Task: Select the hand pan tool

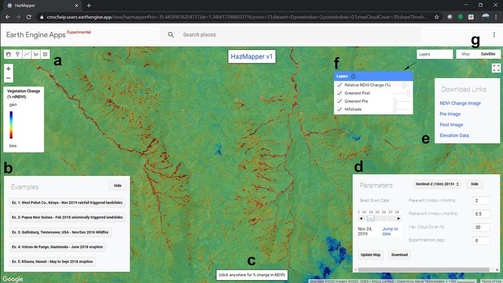Action: (x=9, y=54)
